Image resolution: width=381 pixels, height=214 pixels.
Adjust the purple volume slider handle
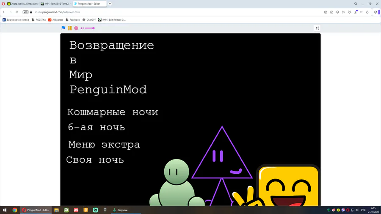coord(93,28)
